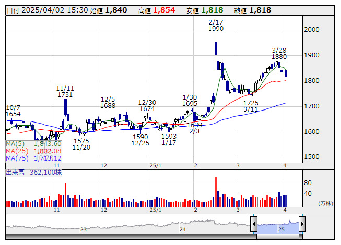Toggle the green MA(5) legend entry
Viewport: 341px width, 245px height.
[34, 143]
